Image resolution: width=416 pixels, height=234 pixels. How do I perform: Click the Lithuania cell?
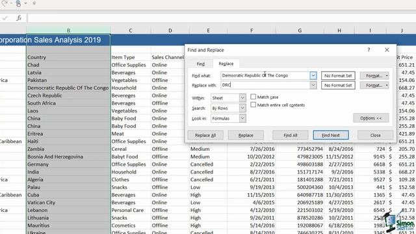pos(68,218)
